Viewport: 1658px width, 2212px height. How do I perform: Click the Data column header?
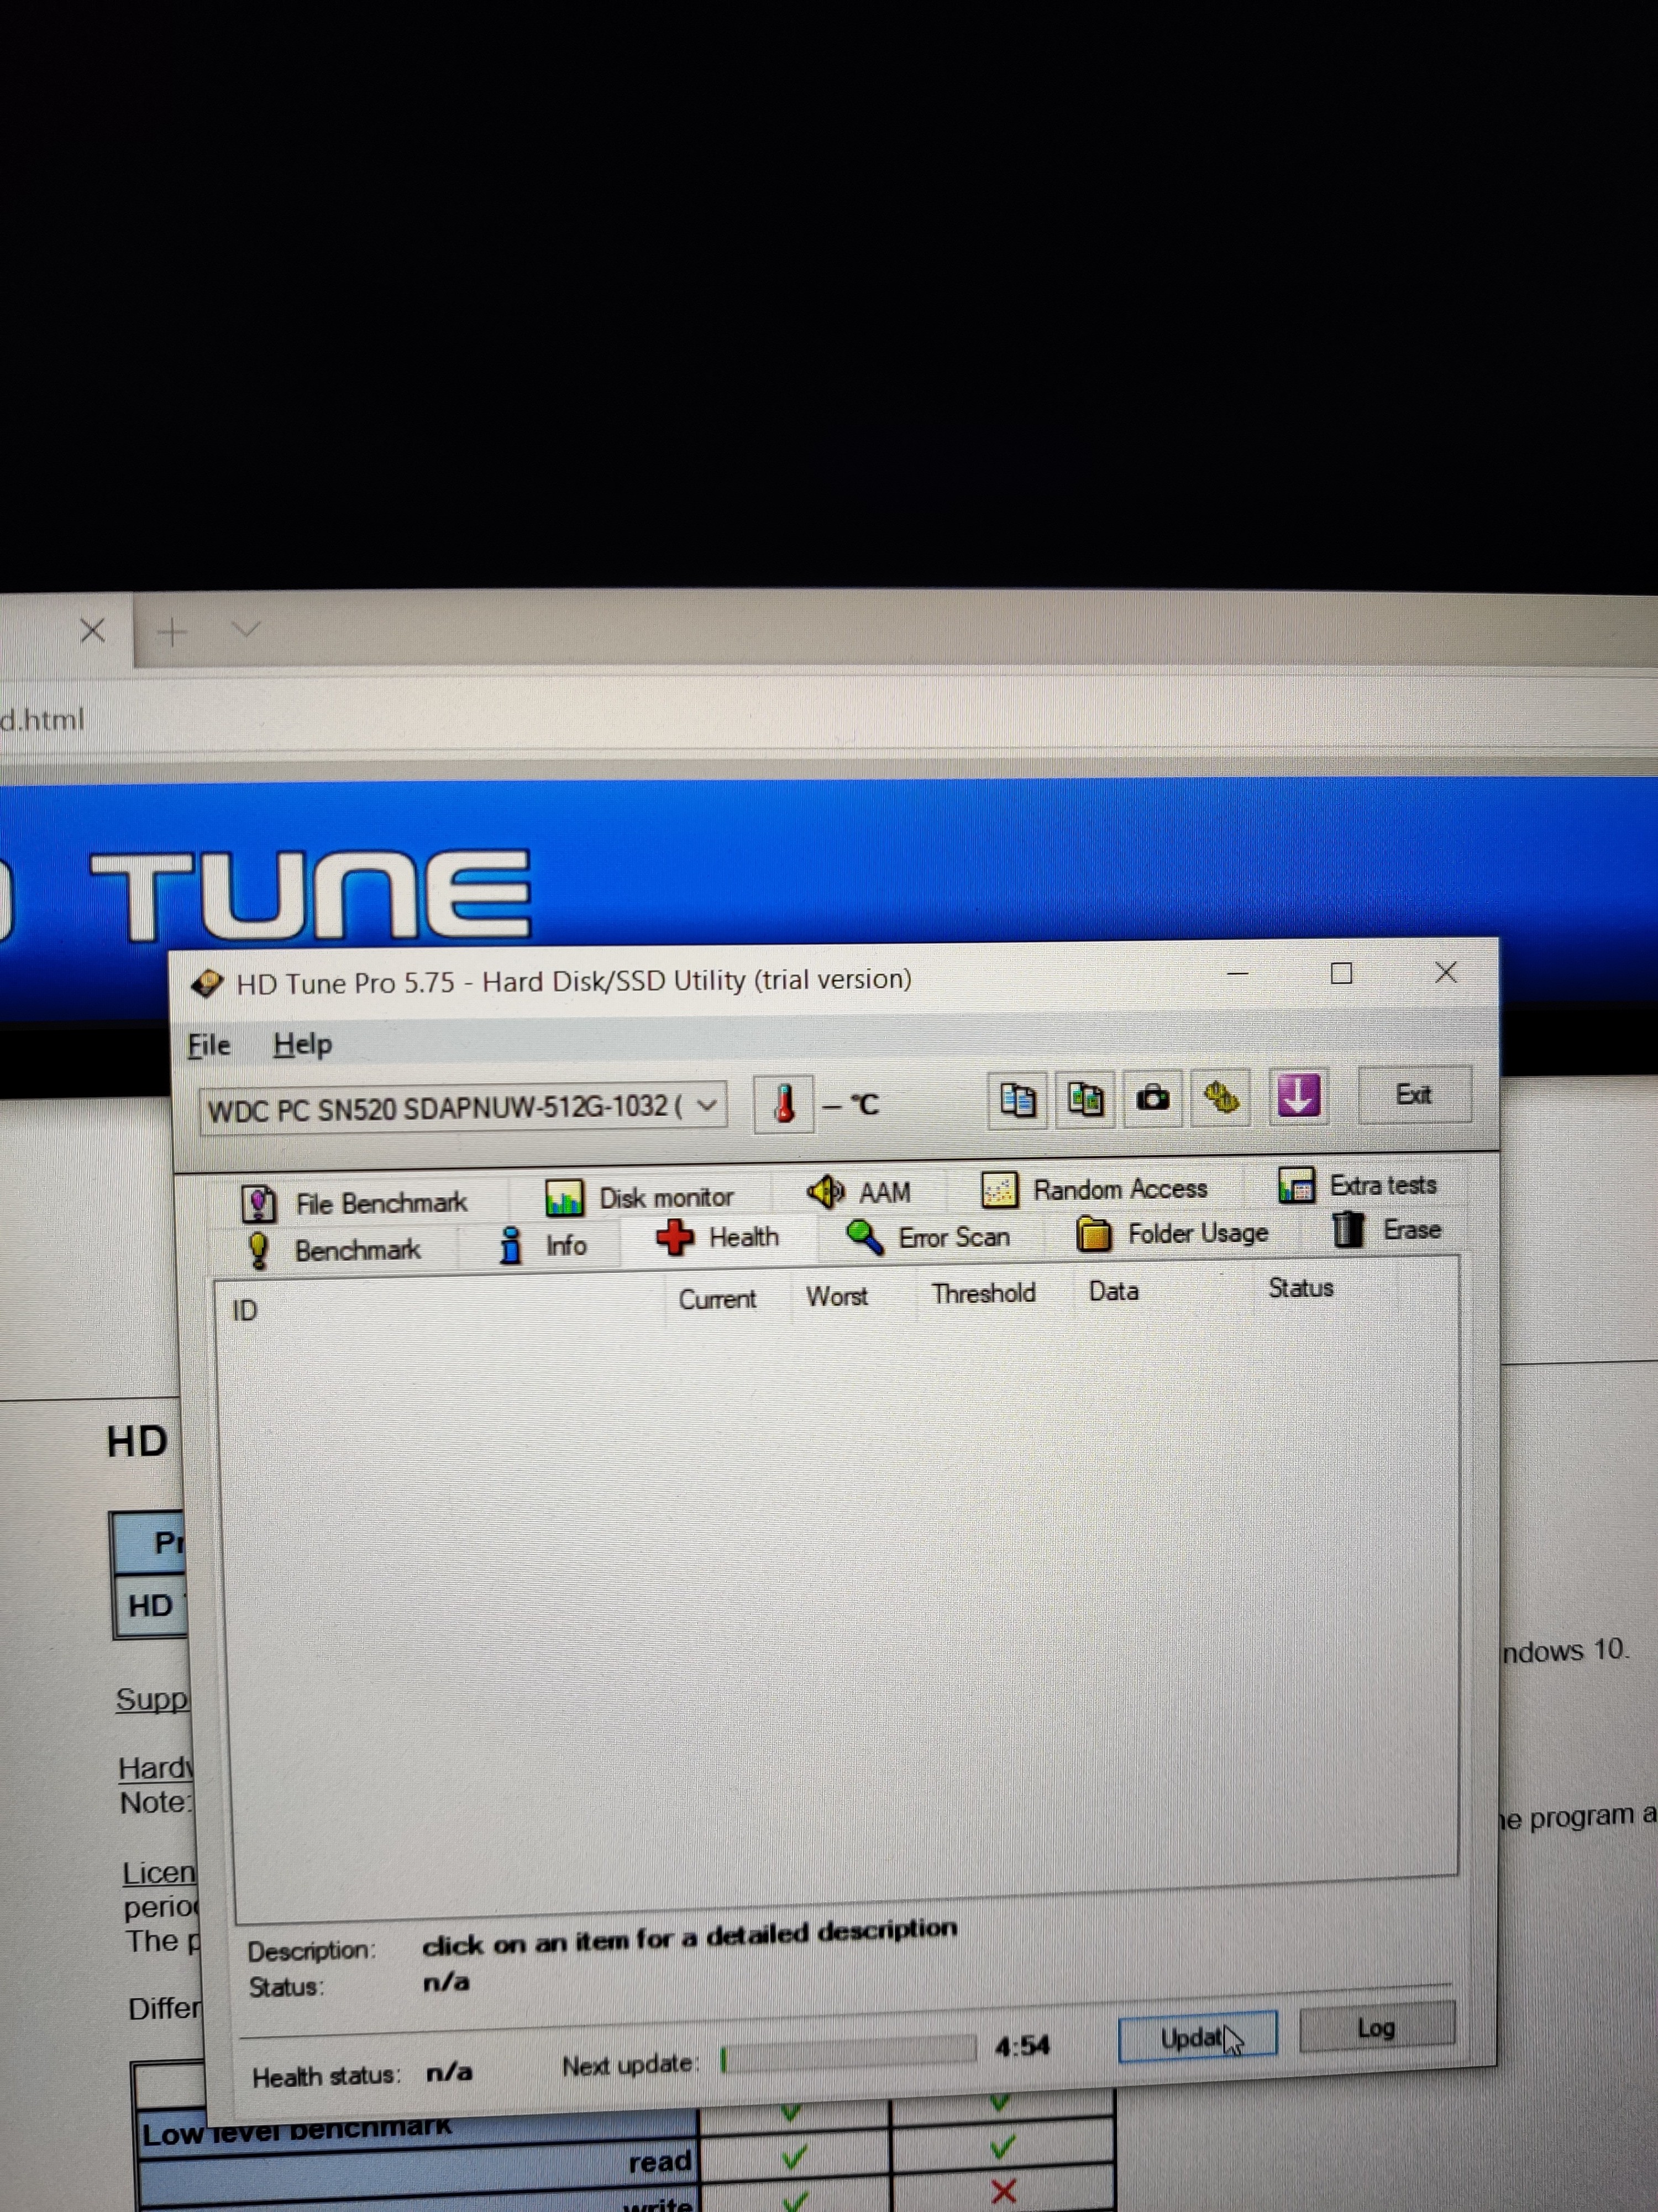pos(1113,1291)
